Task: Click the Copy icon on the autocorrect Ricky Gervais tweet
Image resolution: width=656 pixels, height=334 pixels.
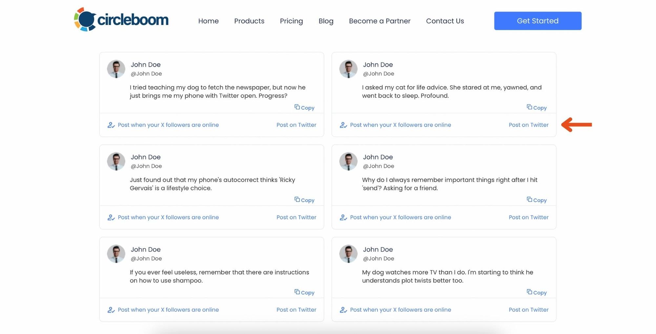Action: [297, 200]
